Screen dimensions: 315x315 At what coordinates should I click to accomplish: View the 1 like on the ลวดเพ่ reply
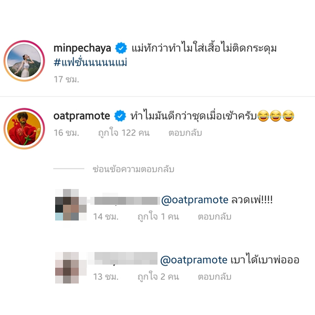tap(158, 216)
